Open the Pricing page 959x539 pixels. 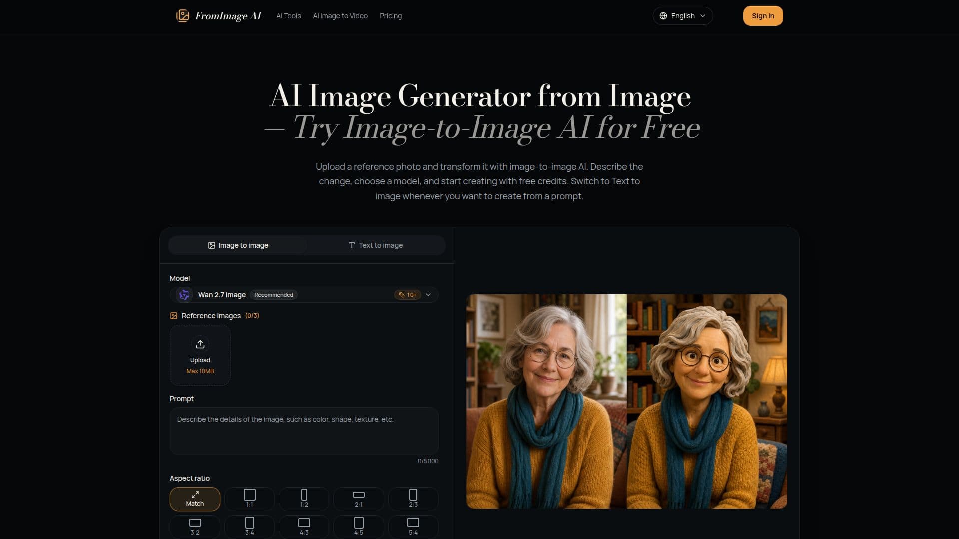[x=391, y=16]
